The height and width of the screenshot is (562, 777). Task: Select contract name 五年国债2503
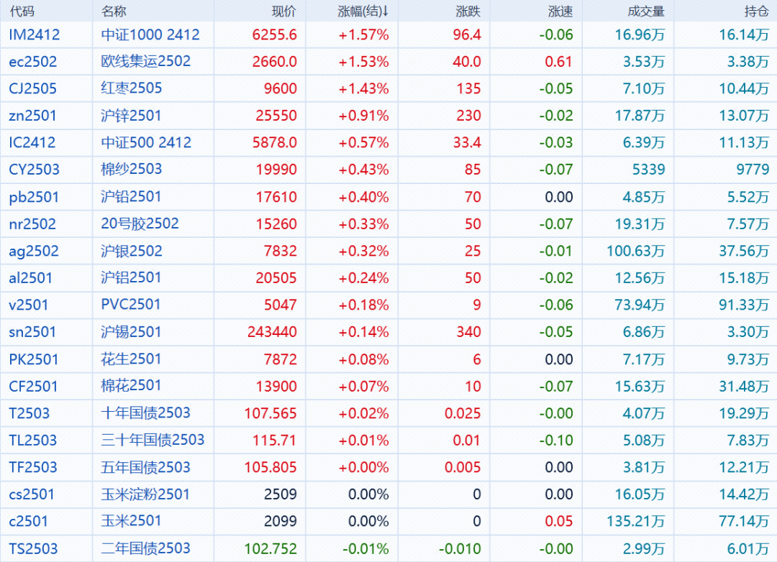point(145,467)
